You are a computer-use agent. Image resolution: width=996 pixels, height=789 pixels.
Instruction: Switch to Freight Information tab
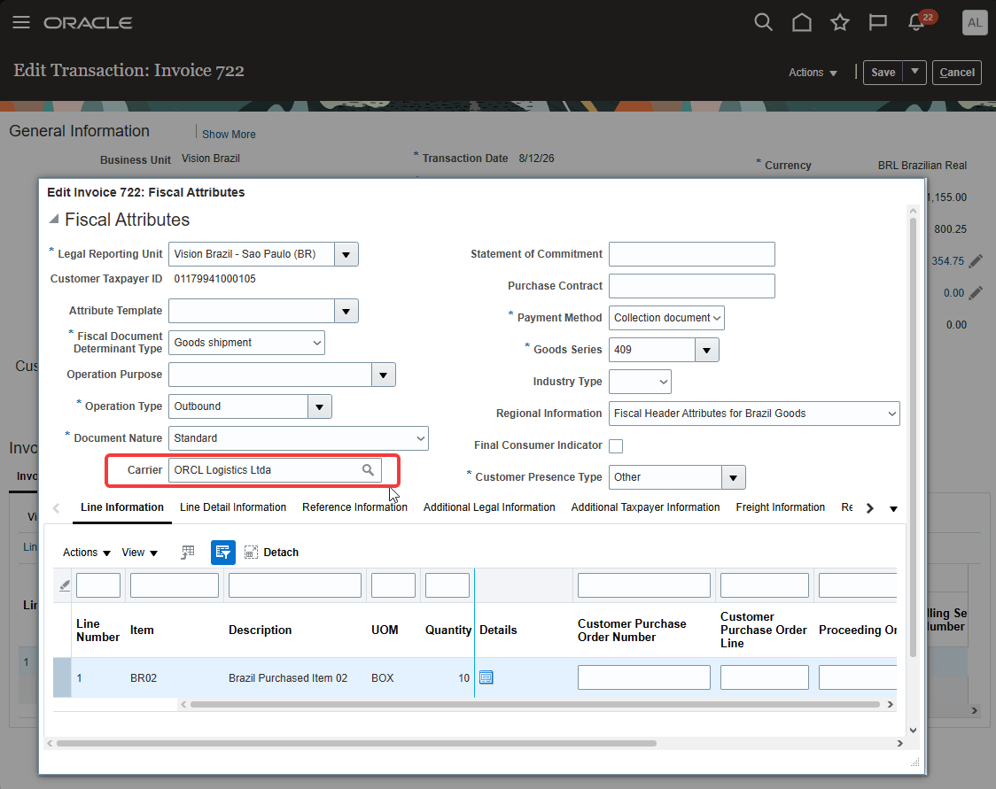pyautogui.click(x=780, y=507)
